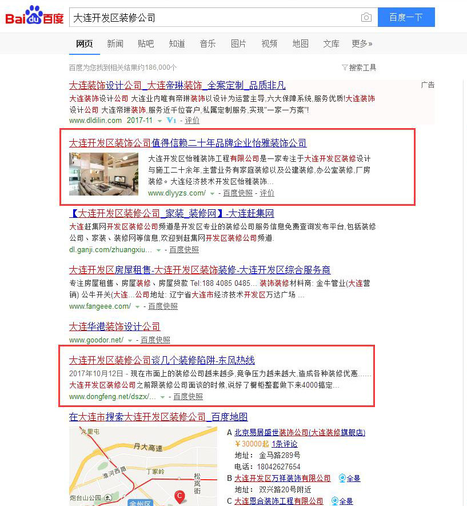The width and height of the screenshot is (467, 506).
Task: Switch to the 新闻 tab
Action: (115, 43)
